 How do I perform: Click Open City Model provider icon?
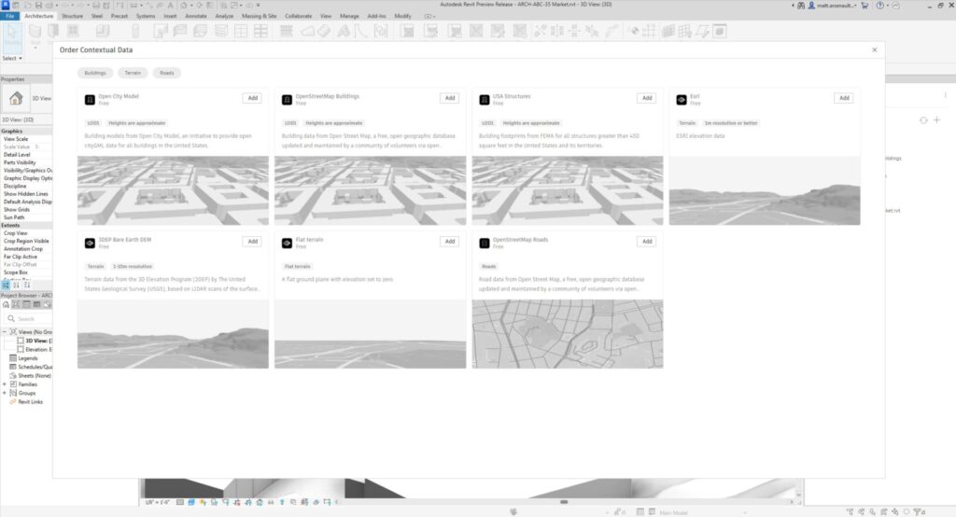click(x=90, y=99)
